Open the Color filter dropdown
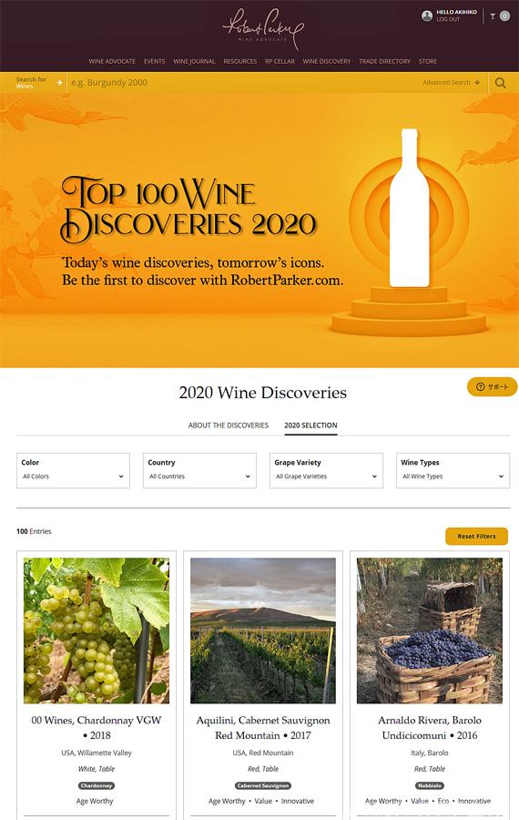Viewport: 519px width, 820px height. 73,471
